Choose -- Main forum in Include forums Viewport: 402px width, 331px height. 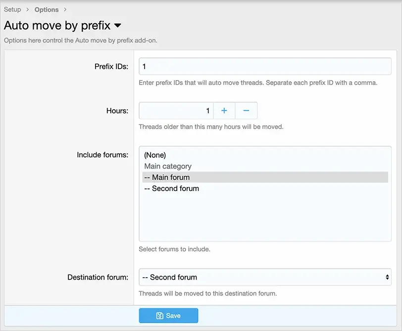[167, 177]
